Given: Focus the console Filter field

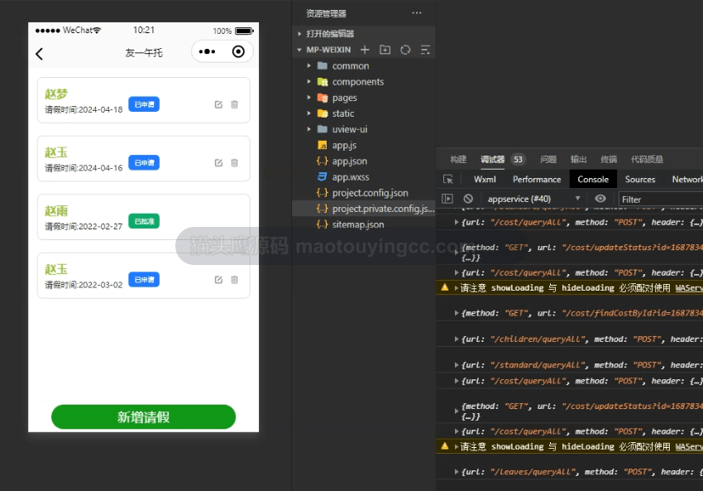Looking at the screenshot, I should pos(661,200).
